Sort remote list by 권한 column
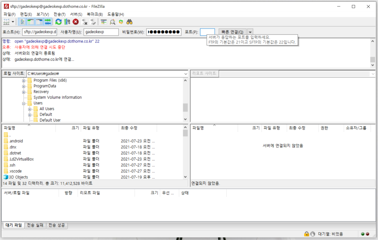 pyautogui.click(x=331, y=128)
